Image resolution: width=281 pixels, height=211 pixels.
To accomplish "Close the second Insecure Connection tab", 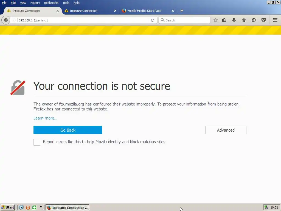I will click(115, 11).
